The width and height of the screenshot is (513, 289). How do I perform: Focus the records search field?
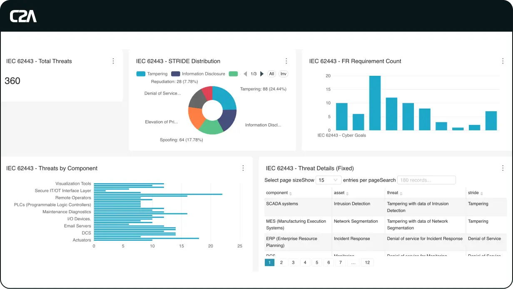(x=426, y=180)
